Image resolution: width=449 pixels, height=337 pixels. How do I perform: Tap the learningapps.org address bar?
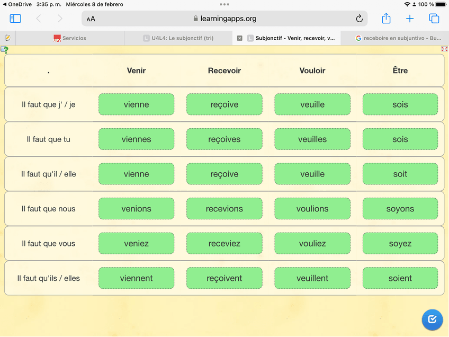[224, 19]
